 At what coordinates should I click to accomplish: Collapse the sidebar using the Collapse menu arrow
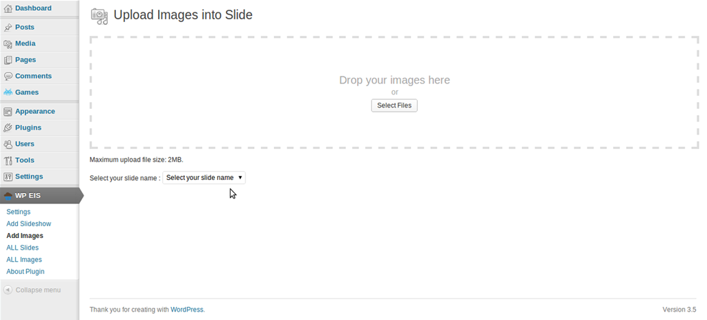click(x=8, y=290)
